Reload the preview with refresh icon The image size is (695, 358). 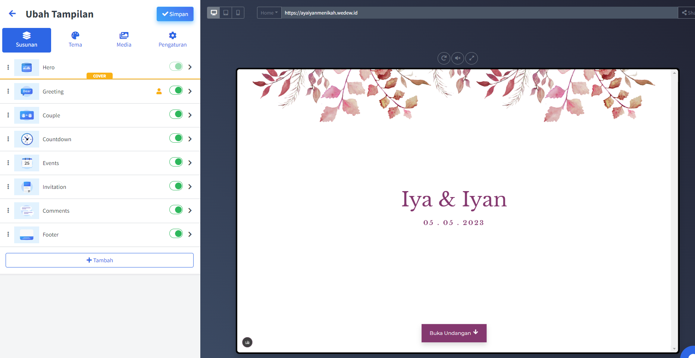point(444,58)
